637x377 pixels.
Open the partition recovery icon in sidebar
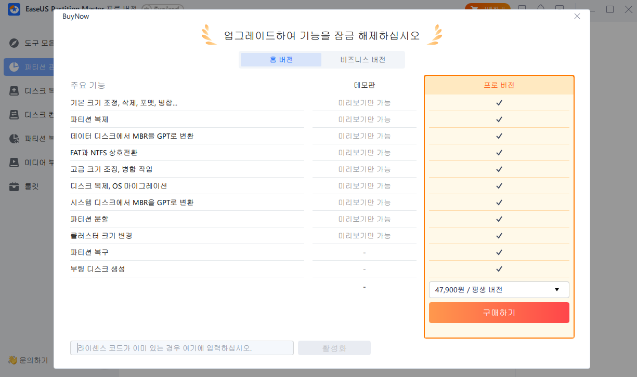[x=15, y=139]
